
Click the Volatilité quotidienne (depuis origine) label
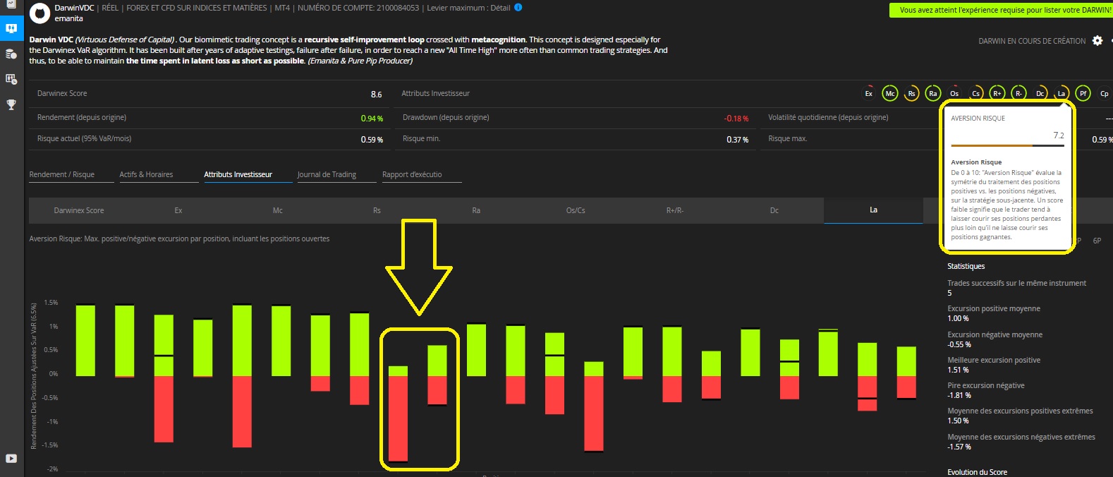point(828,117)
